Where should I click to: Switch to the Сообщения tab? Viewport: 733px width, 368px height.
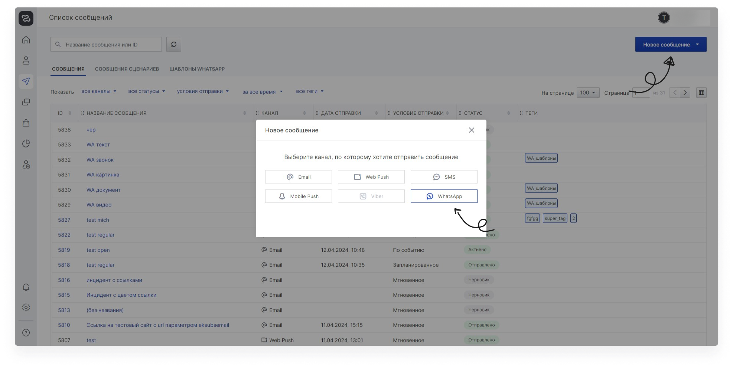(68, 69)
